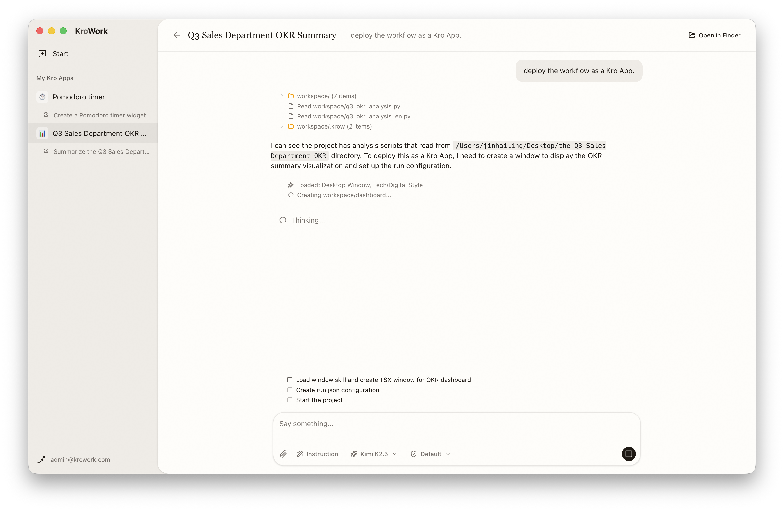Image resolution: width=784 pixels, height=511 pixels.
Task: Open the Start new chat icon
Action: click(42, 53)
